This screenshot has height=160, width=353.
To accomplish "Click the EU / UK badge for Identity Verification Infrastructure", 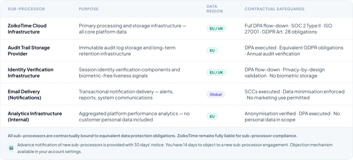I will [216, 72].
